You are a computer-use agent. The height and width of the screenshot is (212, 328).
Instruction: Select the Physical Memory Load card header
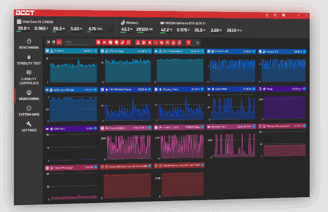282,126
